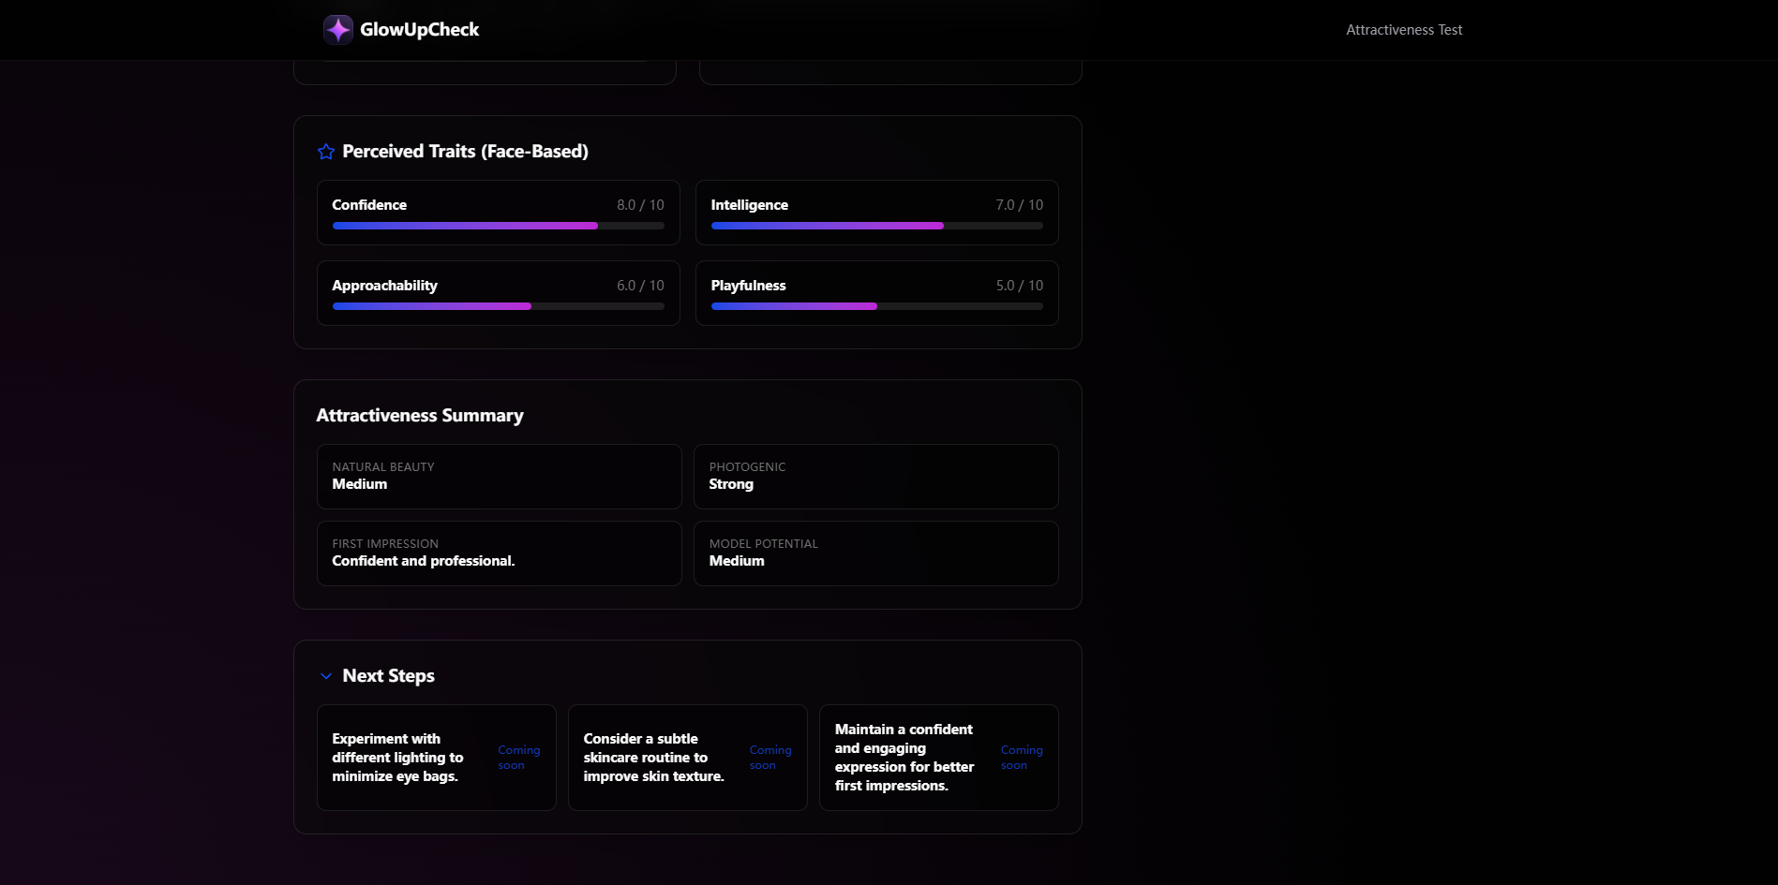Click Coming soon on the skincare routine card
This screenshot has width=1778, height=885.
tap(769, 757)
